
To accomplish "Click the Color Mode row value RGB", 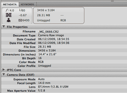I will point(41,62).
